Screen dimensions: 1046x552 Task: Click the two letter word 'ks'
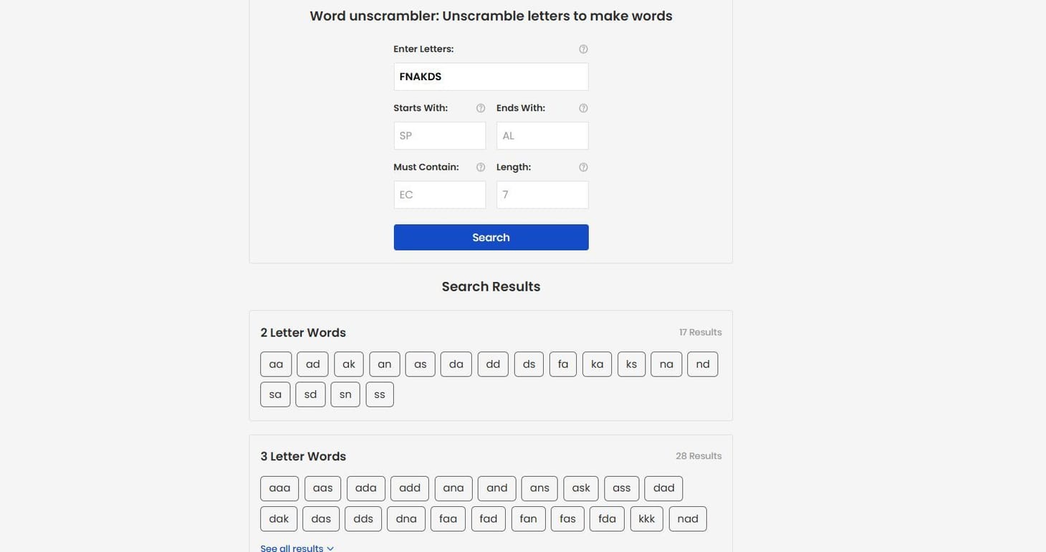click(x=631, y=362)
